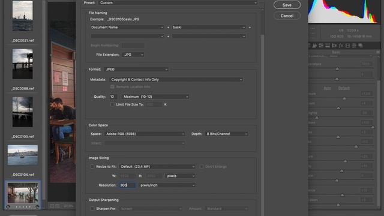Open the Split Toning panel tab icon
384x216 pixels.
point(328,46)
